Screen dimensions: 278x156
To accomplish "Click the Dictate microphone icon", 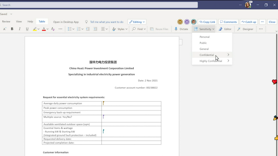I will [x=176, y=29].
